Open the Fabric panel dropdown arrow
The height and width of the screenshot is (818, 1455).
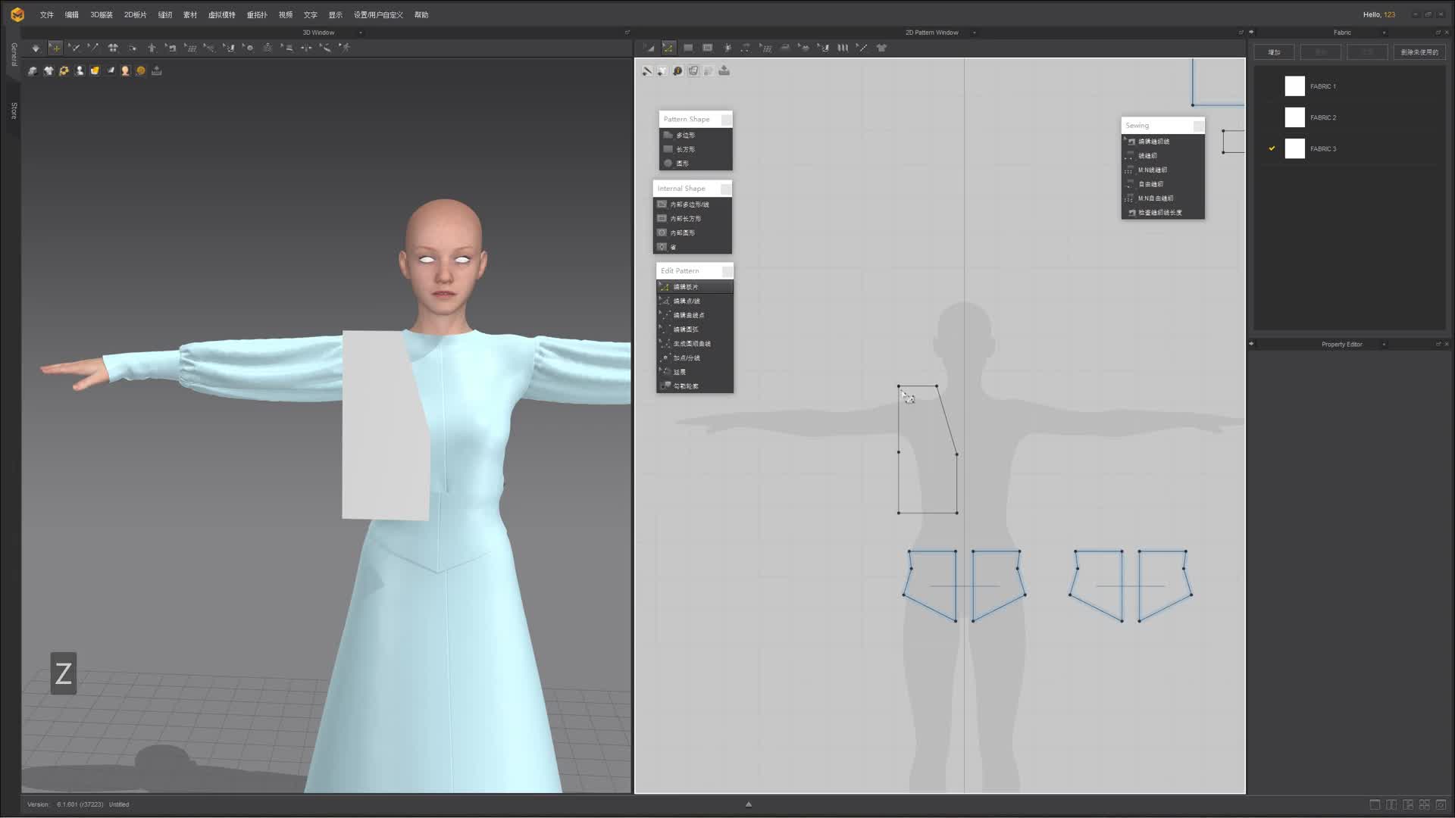point(1384,33)
